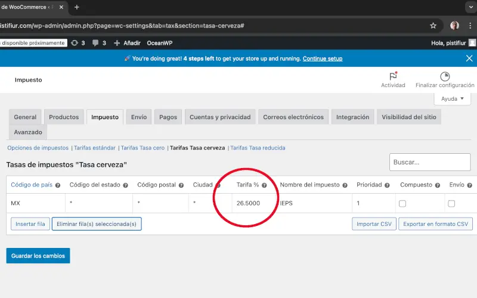Open the OceanWP admin bar item
This screenshot has width=477, height=298.
coord(160,43)
